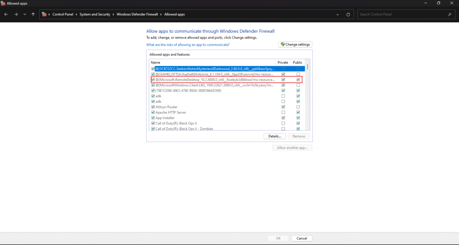Enable Public for AllJoyn Router
Image resolution: width=459 pixels, height=245 pixels.
pos(298,107)
